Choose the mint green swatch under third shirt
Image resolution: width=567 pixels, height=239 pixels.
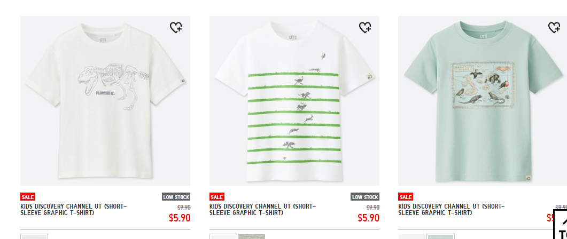pos(440,236)
